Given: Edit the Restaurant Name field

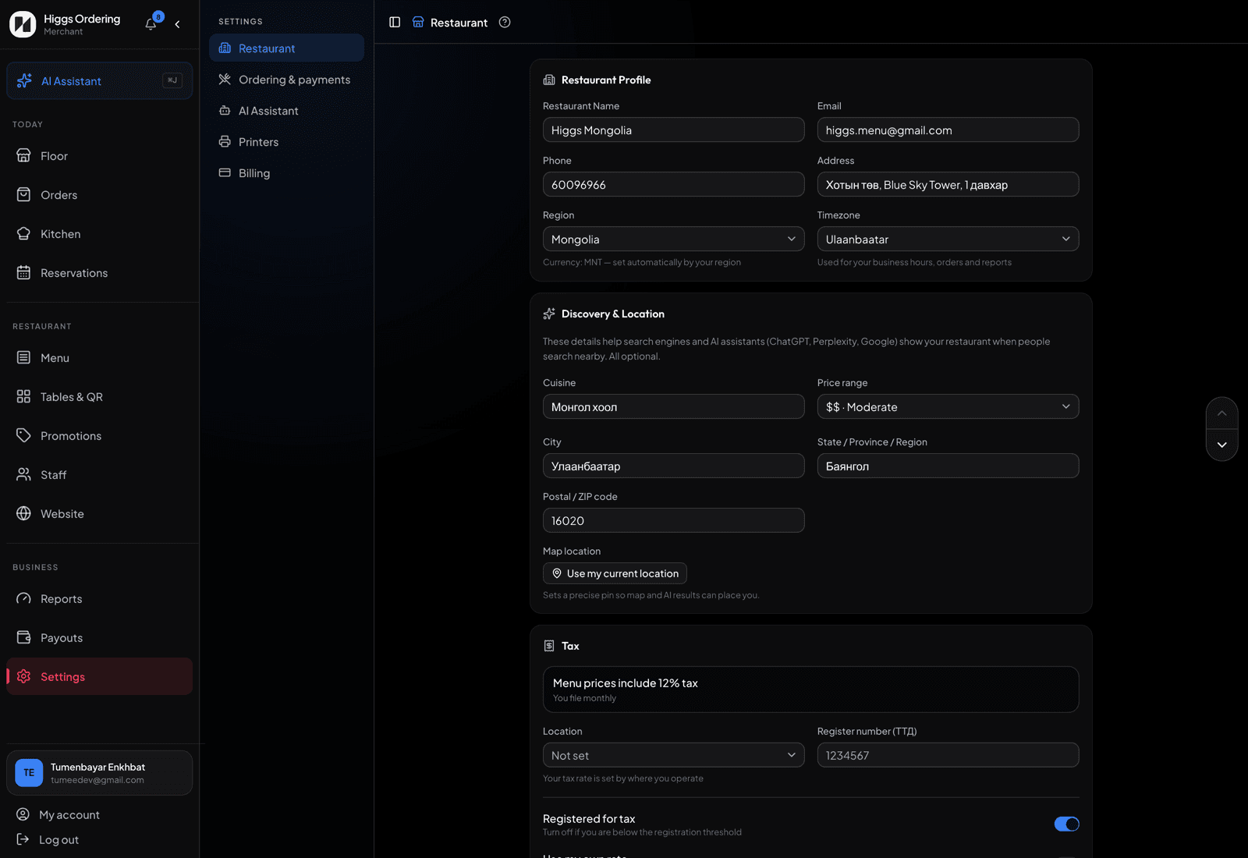Looking at the screenshot, I should [x=673, y=130].
